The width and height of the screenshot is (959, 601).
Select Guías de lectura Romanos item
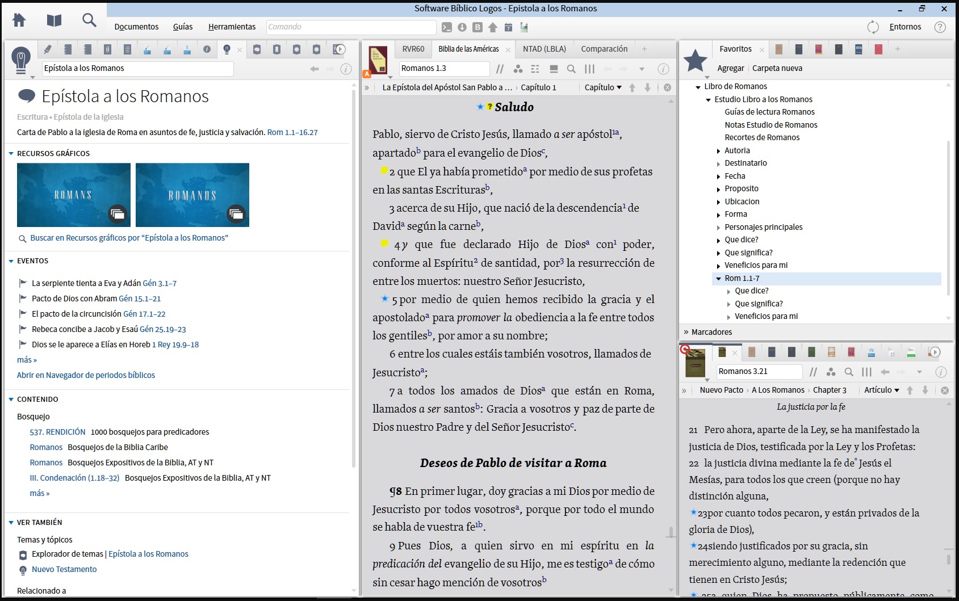[769, 112]
